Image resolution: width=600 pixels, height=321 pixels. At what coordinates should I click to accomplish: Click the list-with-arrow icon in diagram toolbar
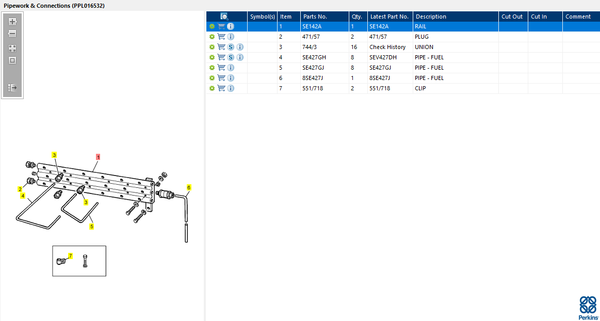[x=12, y=88]
